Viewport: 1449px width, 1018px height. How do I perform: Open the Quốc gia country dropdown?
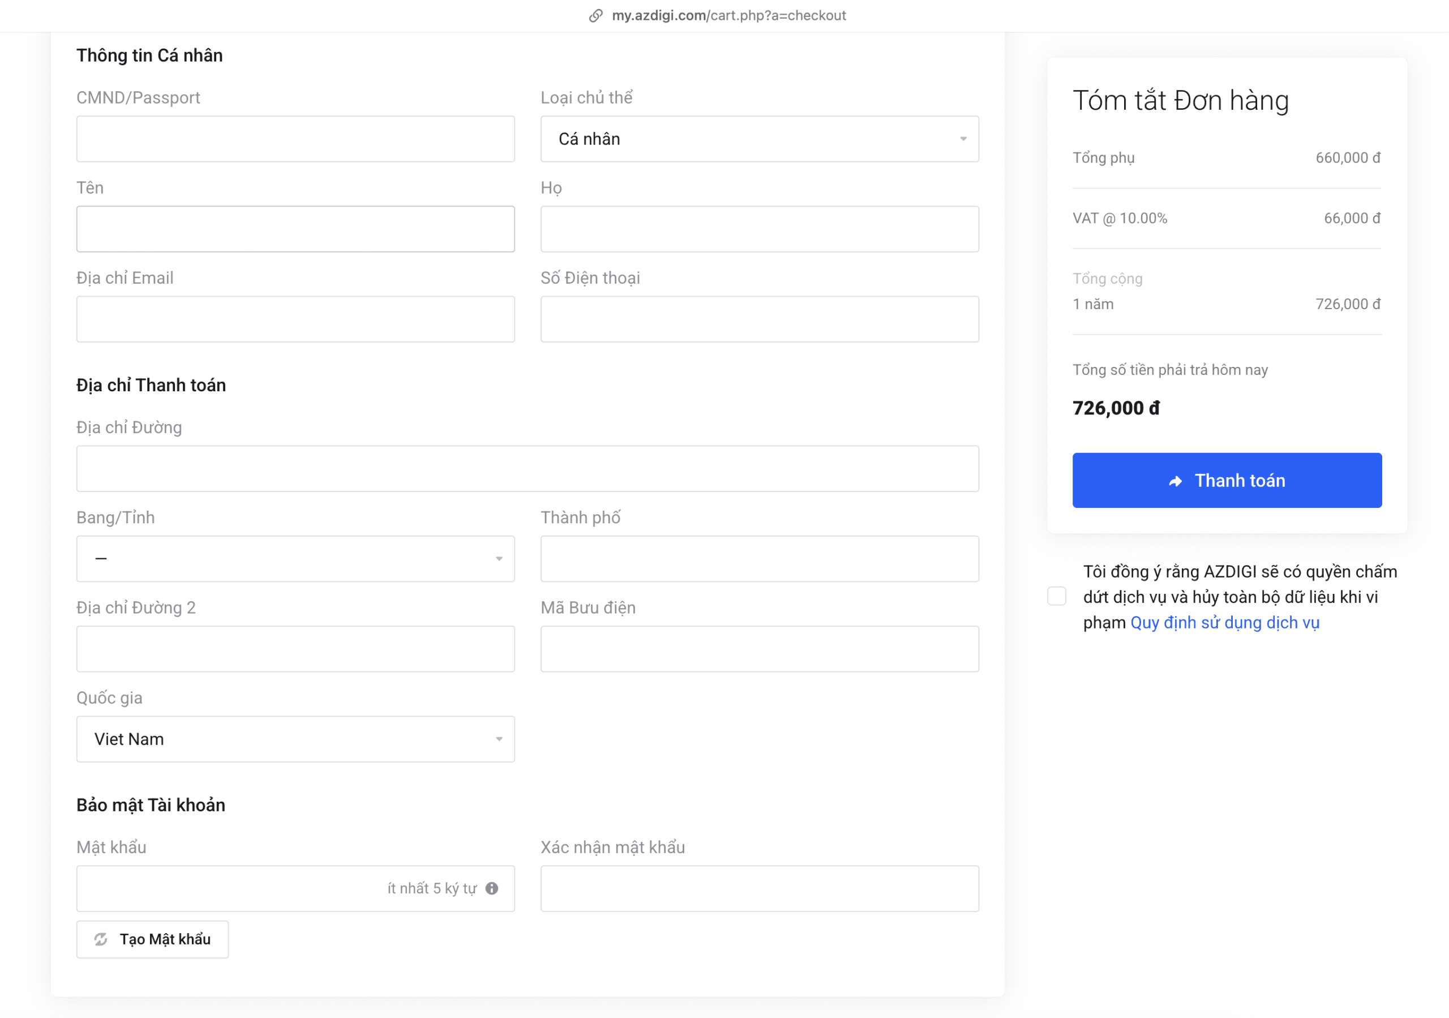coord(295,739)
